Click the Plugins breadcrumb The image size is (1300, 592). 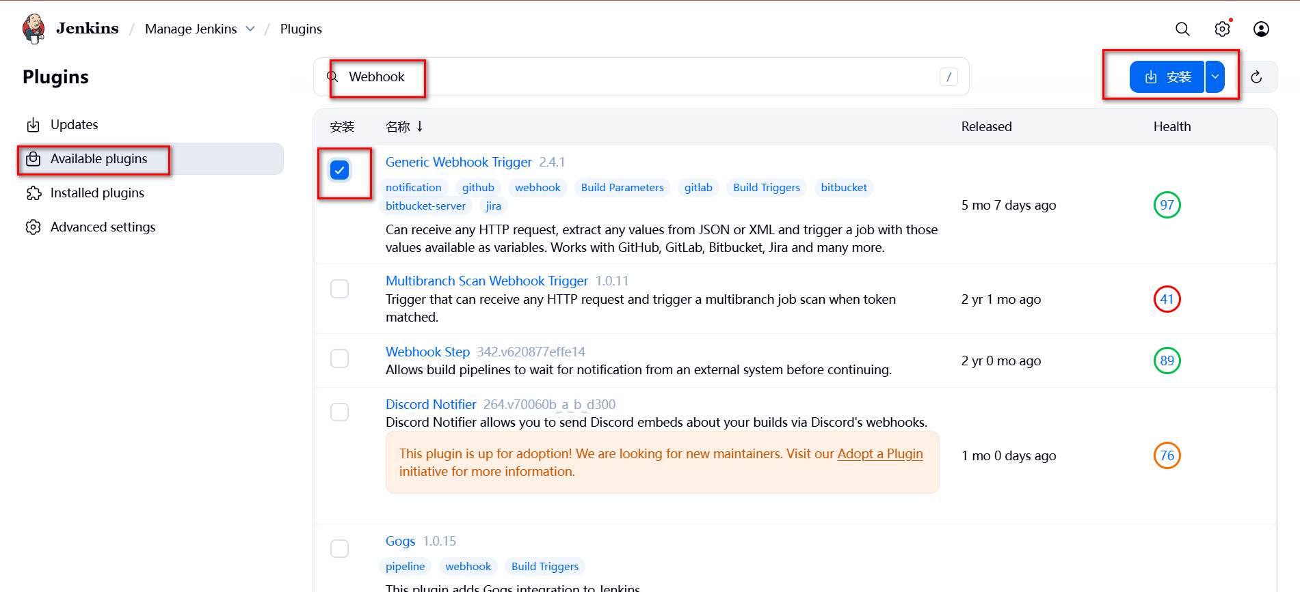[x=301, y=29]
